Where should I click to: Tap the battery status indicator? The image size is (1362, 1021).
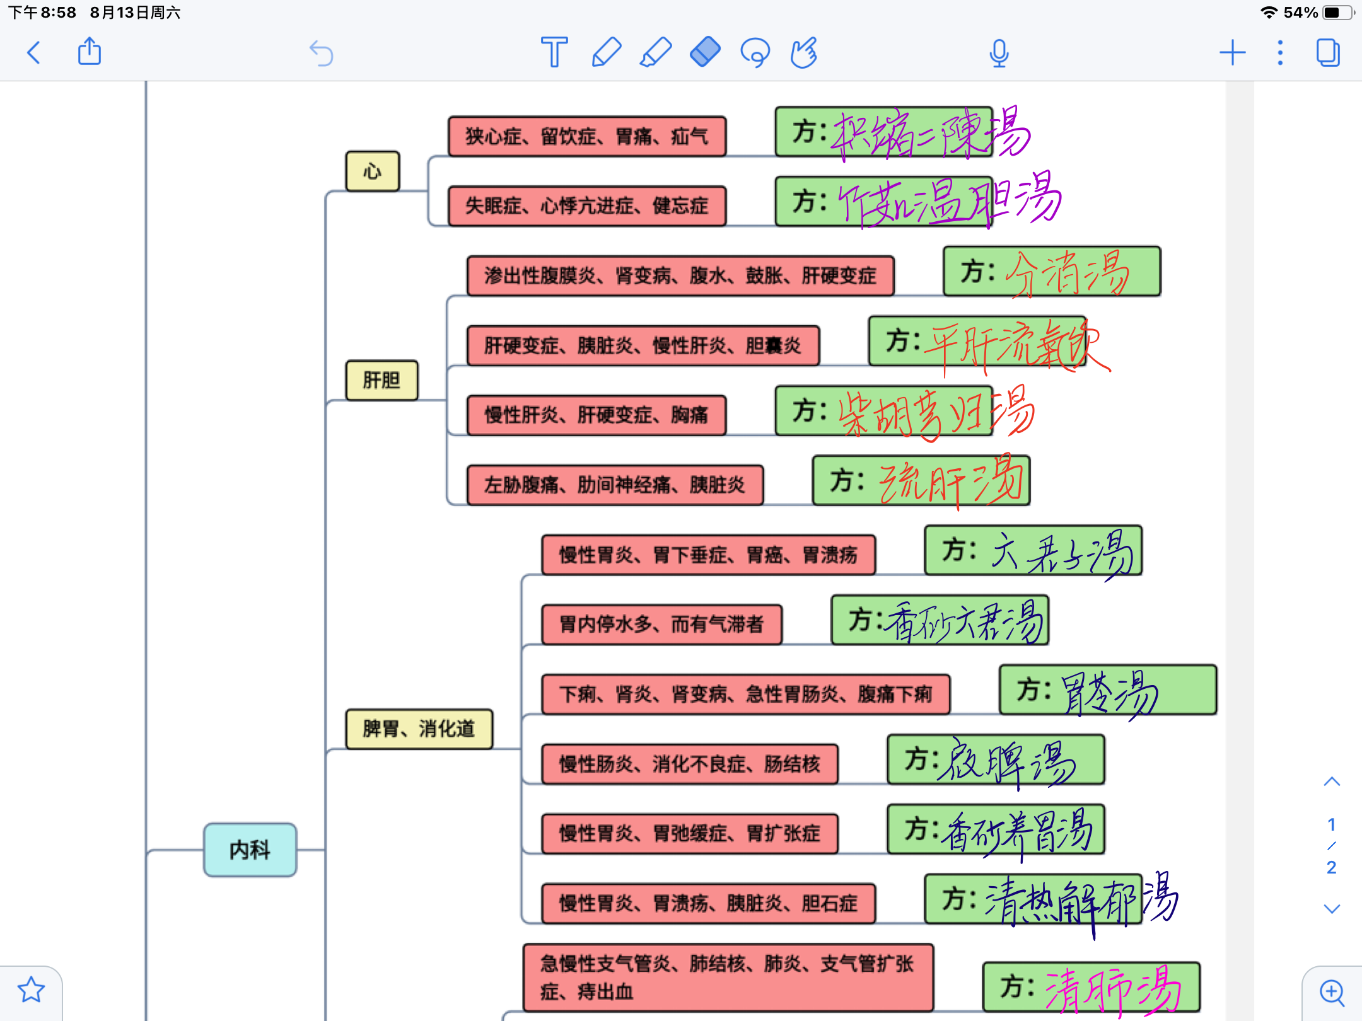point(1338,13)
